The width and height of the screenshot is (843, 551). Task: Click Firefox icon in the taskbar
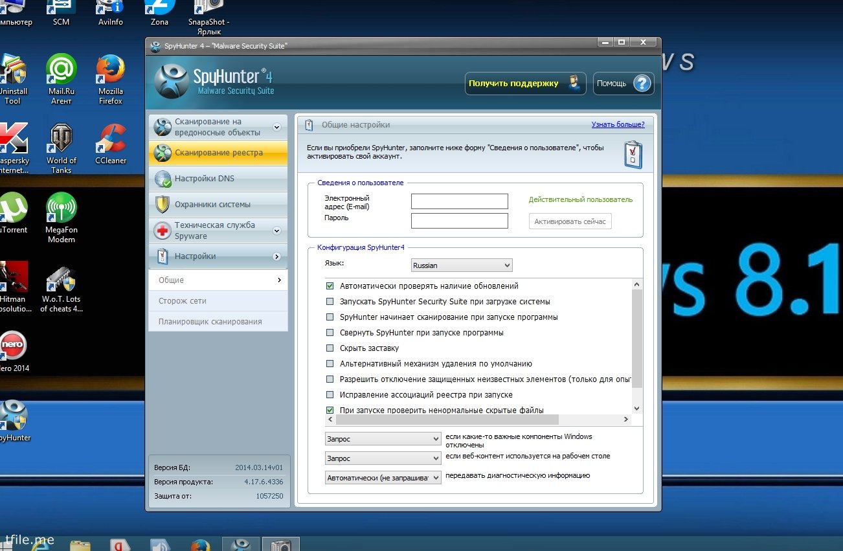200,546
